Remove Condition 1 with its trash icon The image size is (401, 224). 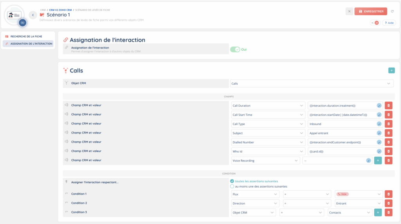pos(388,194)
